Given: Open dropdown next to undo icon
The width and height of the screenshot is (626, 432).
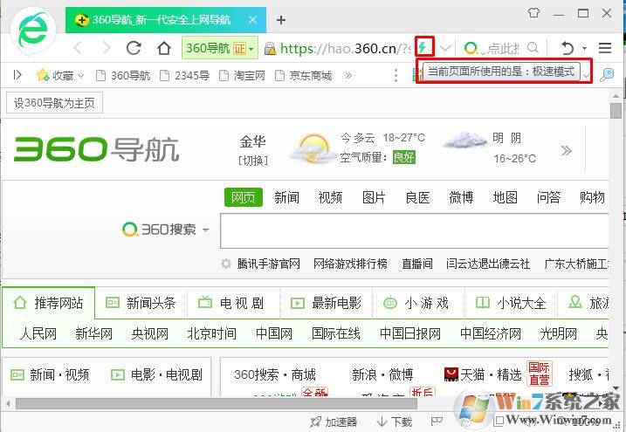Looking at the screenshot, I should click(584, 49).
